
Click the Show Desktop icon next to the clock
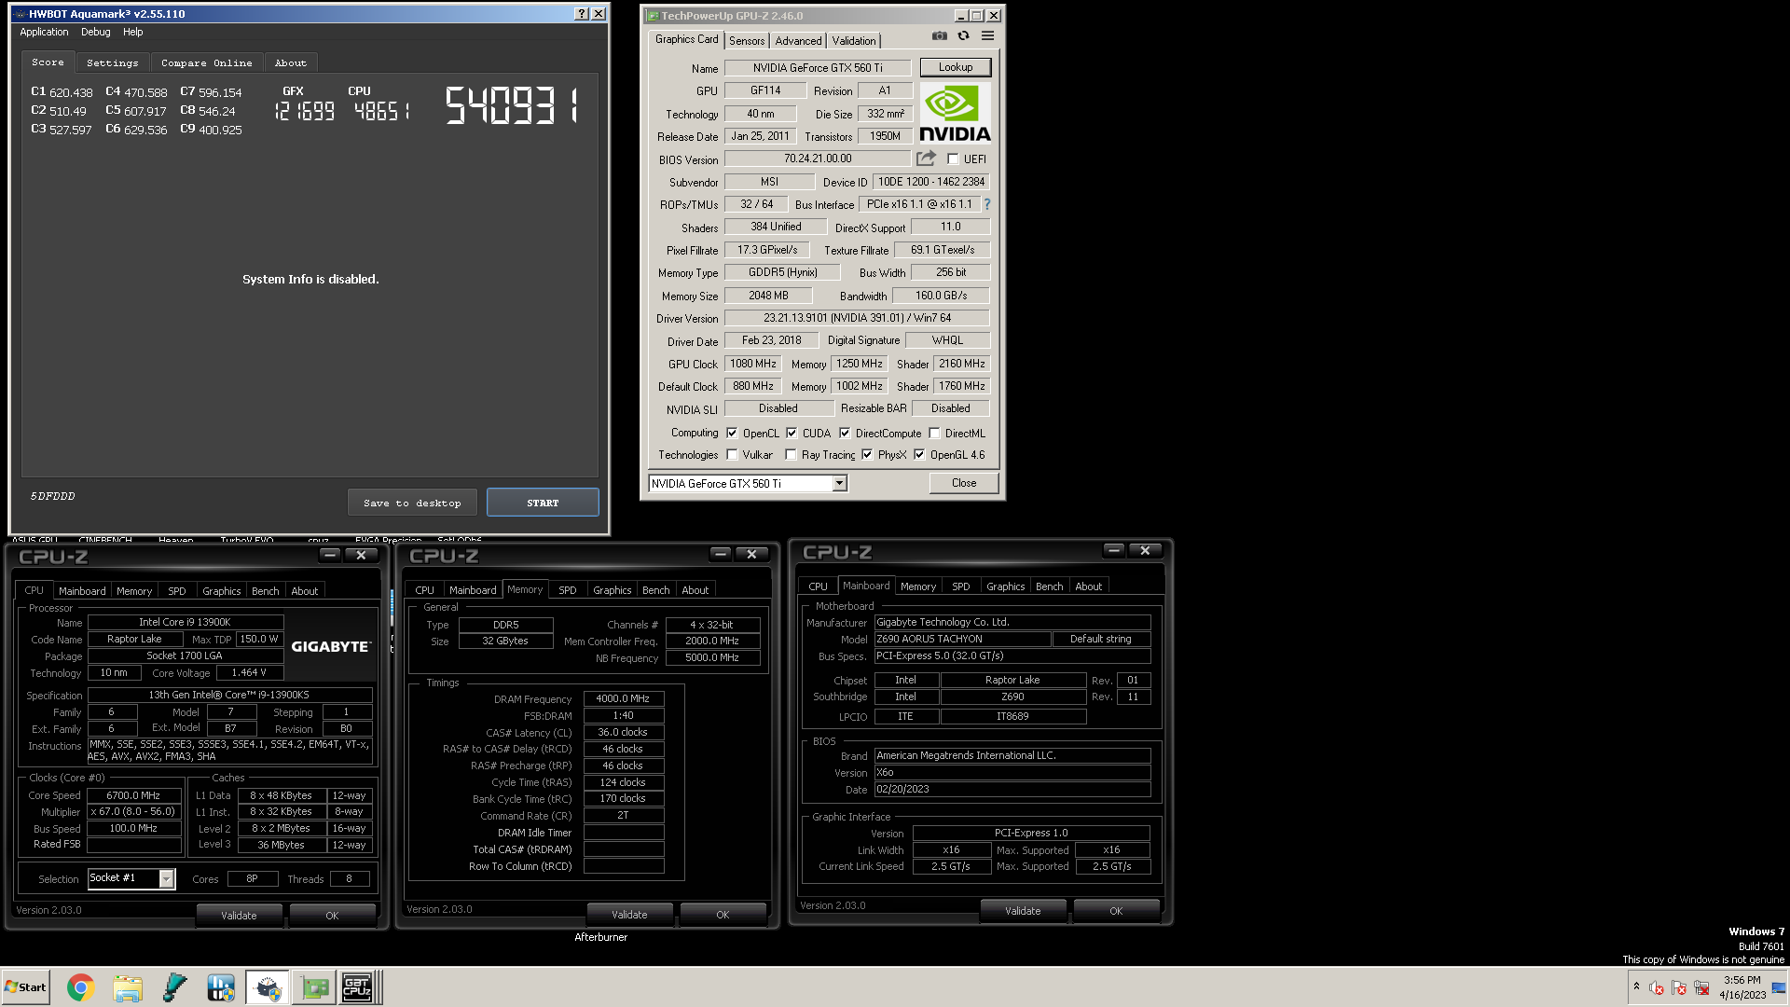pyautogui.click(x=1780, y=987)
